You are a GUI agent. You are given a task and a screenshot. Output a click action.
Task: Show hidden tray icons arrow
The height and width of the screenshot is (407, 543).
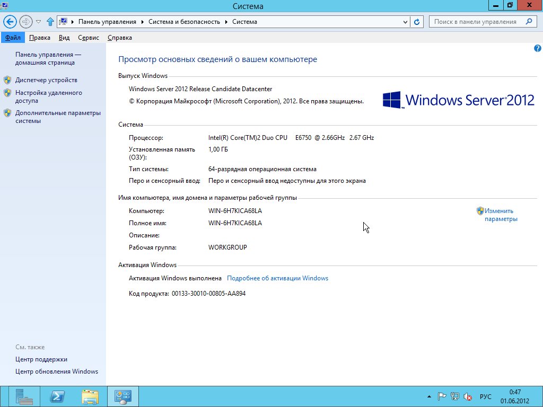tap(429, 396)
